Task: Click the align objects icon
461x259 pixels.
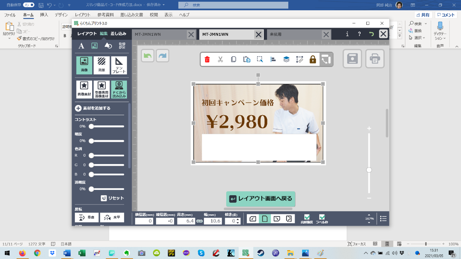Action: (x=273, y=60)
